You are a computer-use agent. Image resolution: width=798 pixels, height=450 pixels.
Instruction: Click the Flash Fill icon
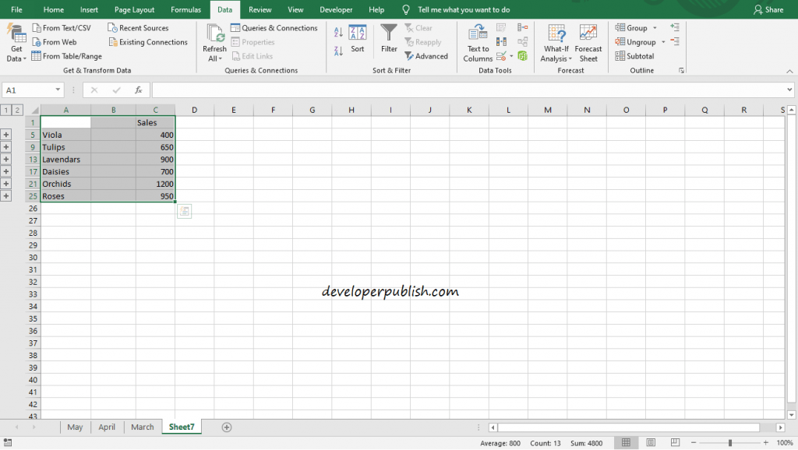click(500, 28)
